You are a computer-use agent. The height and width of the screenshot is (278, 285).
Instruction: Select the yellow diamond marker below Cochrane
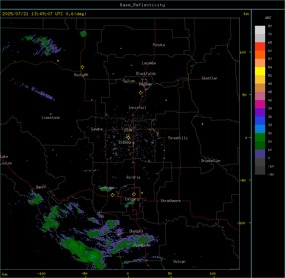coord(112,195)
